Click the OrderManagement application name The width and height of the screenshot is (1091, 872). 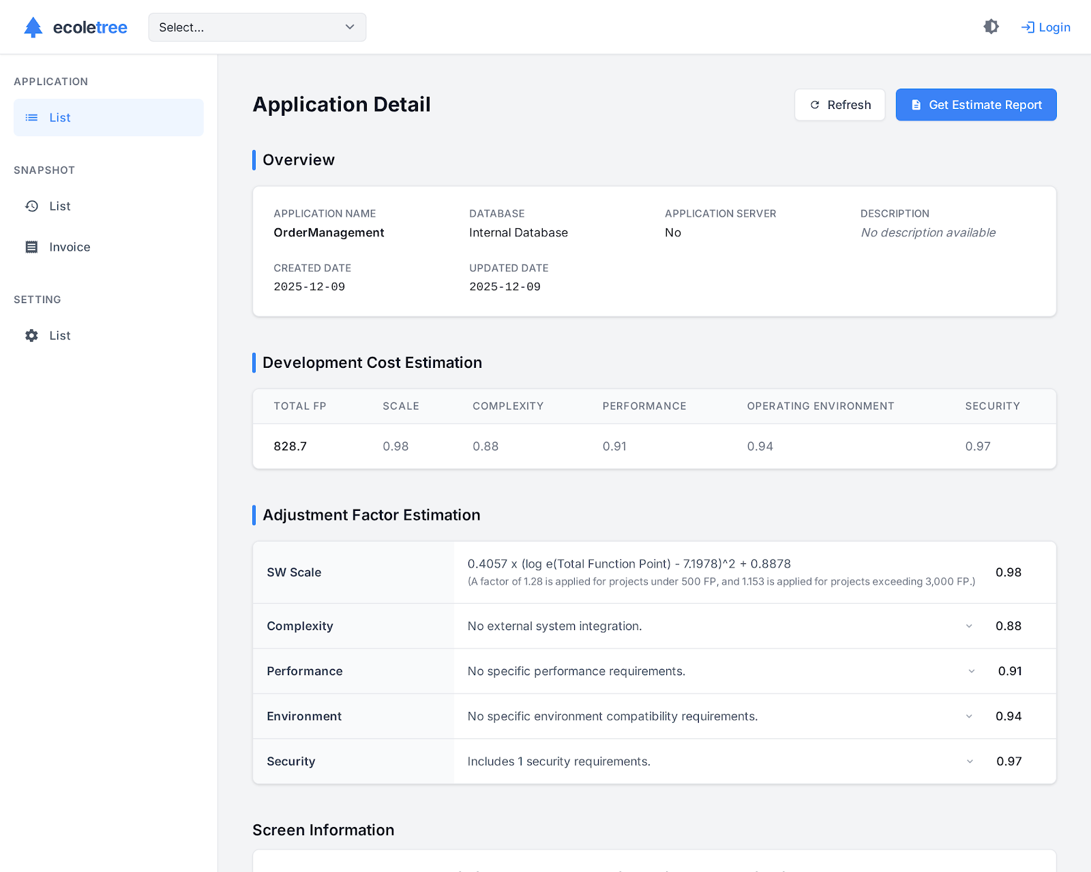pos(329,233)
